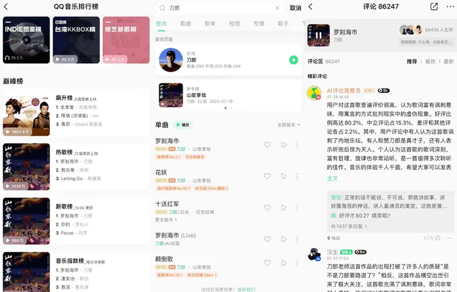The width and height of the screenshot is (457, 292).
Task: Like the song 颠倒歌
Action: click(x=267, y=263)
